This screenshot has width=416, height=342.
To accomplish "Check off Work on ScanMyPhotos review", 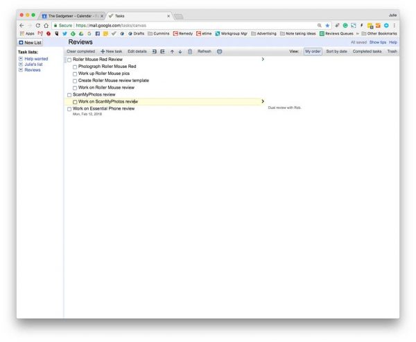I will point(75,102).
